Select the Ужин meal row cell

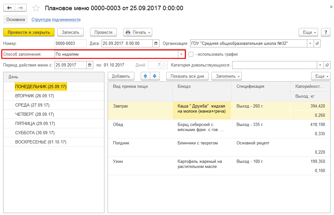click(140, 166)
